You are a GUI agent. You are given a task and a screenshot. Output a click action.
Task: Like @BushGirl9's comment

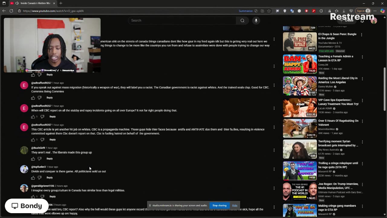(33, 159)
